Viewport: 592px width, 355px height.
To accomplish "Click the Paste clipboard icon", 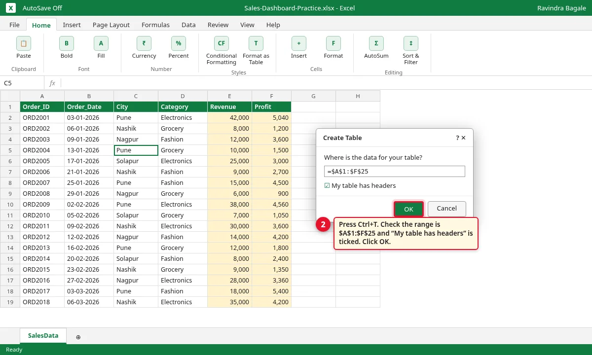I will point(24,43).
